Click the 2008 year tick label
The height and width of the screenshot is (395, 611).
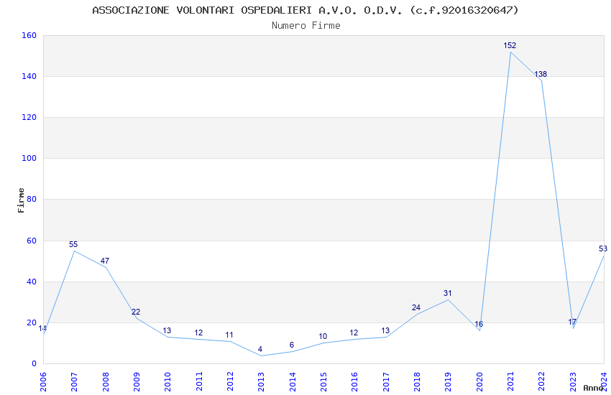[x=105, y=382]
